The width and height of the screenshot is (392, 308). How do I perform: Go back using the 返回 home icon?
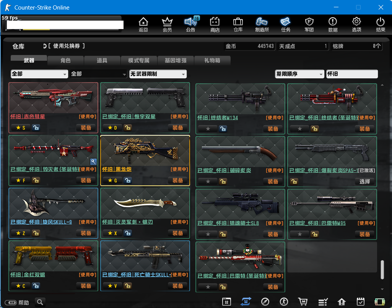coord(143,24)
